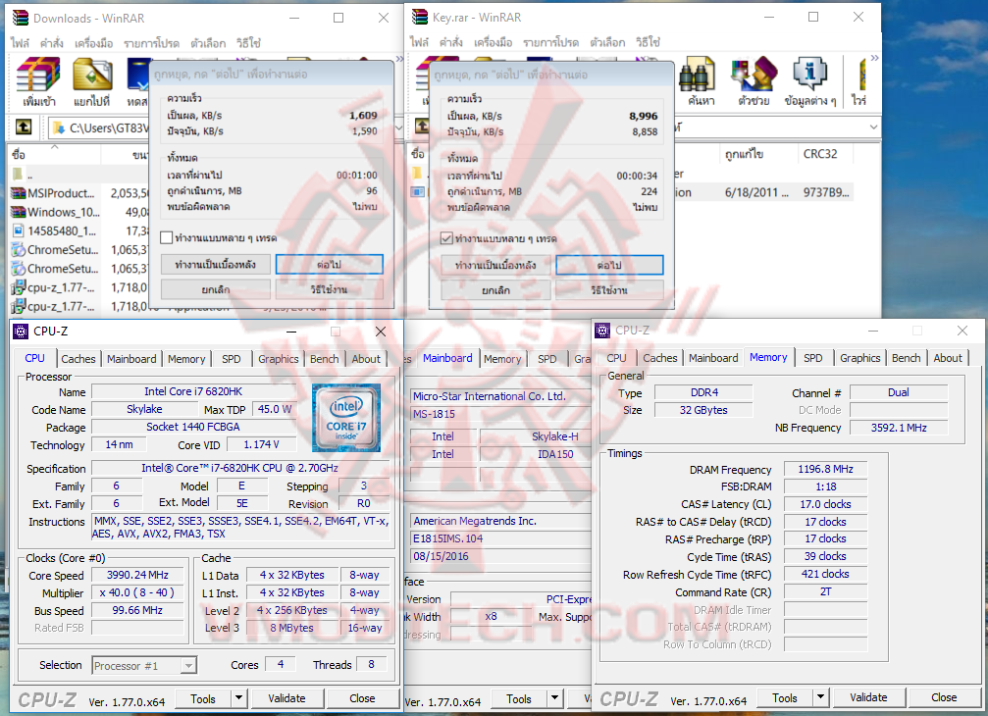Click the WinRAR title bar icon of Downloads window
The image size is (988, 716).
coord(21,18)
